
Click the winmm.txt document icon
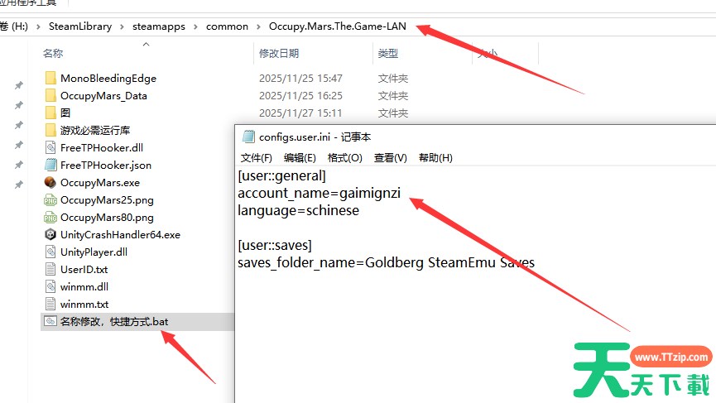click(x=50, y=304)
